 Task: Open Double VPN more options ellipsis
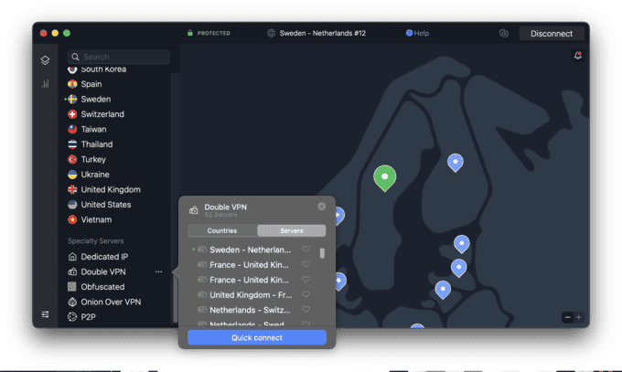pos(158,271)
